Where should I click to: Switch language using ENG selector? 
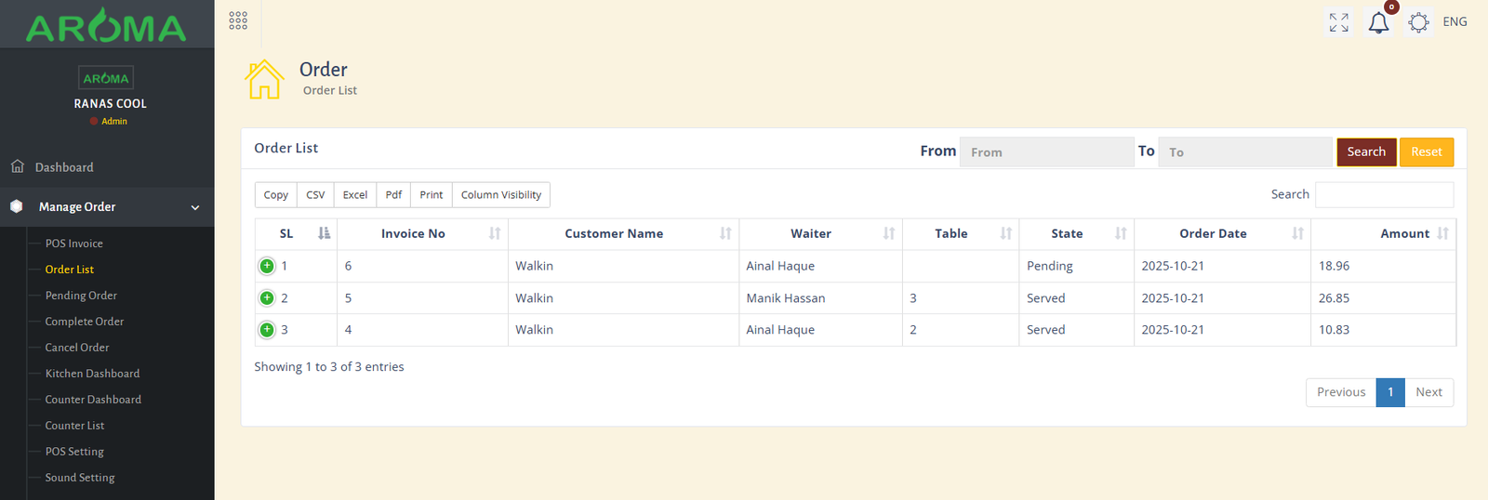click(x=1455, y=21)
